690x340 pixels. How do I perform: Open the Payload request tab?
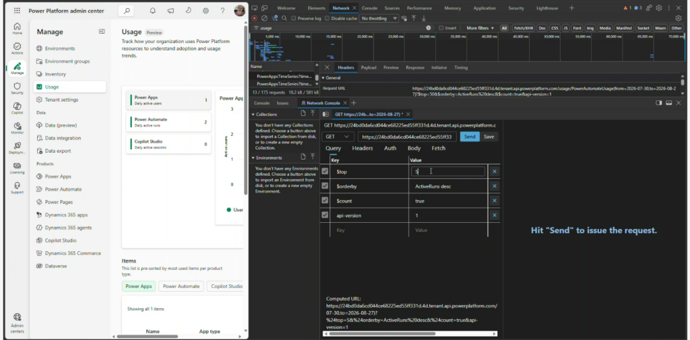tap(369, 68)
